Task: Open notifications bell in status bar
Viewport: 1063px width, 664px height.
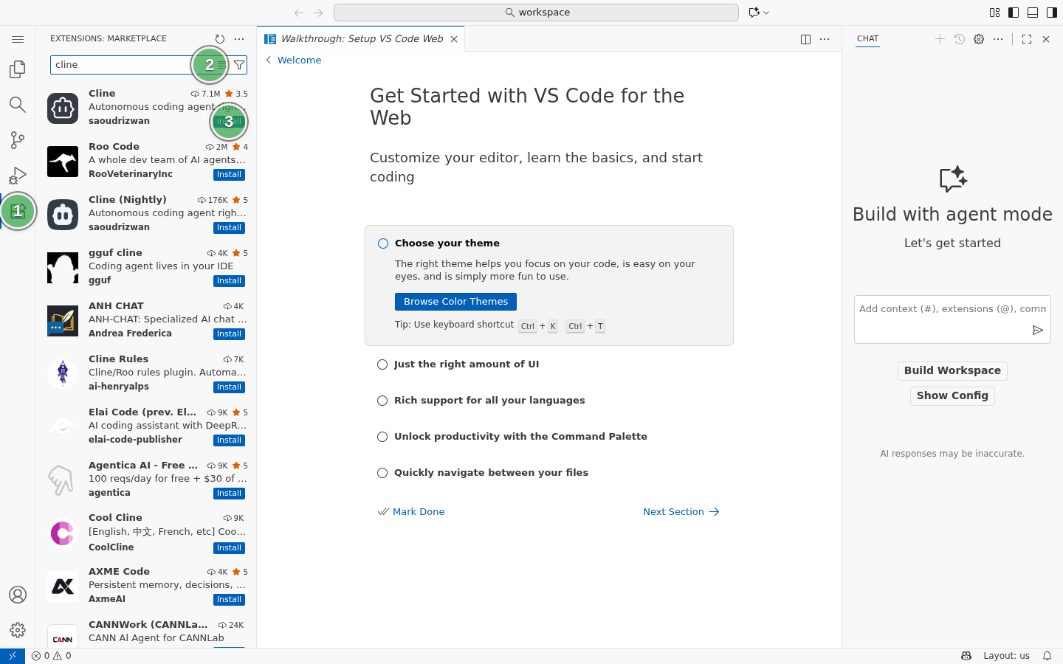Action: (1047, 656)
